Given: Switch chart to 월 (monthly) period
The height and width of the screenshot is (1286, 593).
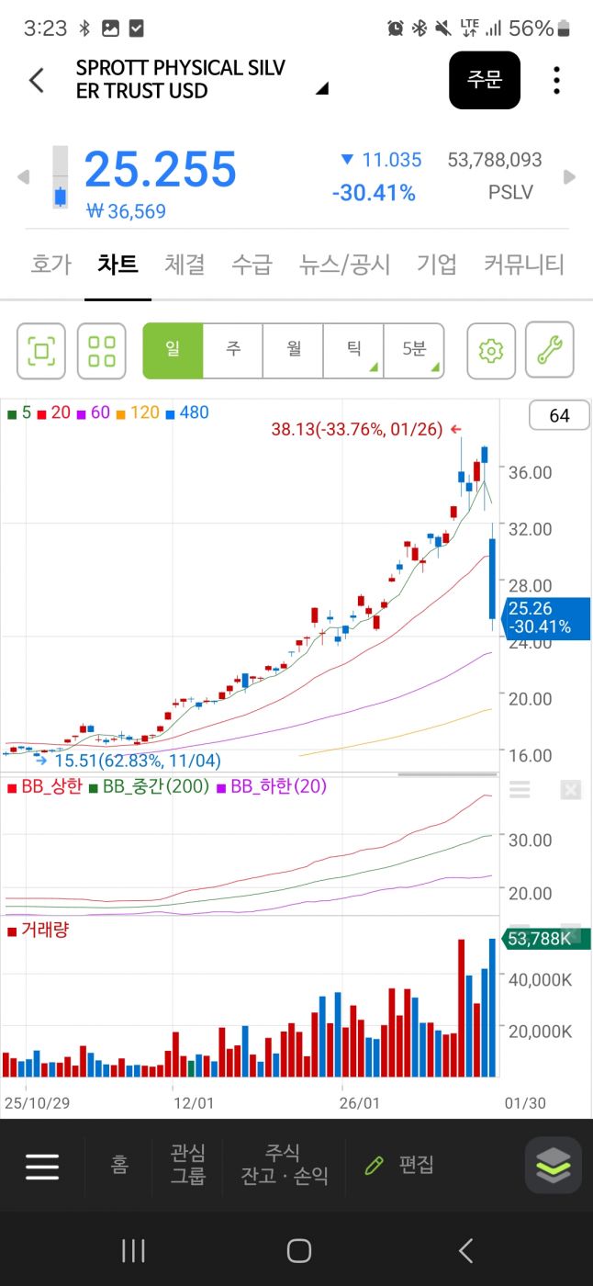Looking at the screenshot, I should (294, 350).
